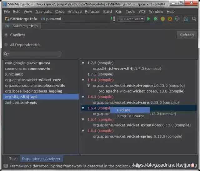The image size is (200, 171).
Task: Click the IntelliJ application icon in title bar
Action: tap(5, 4)
